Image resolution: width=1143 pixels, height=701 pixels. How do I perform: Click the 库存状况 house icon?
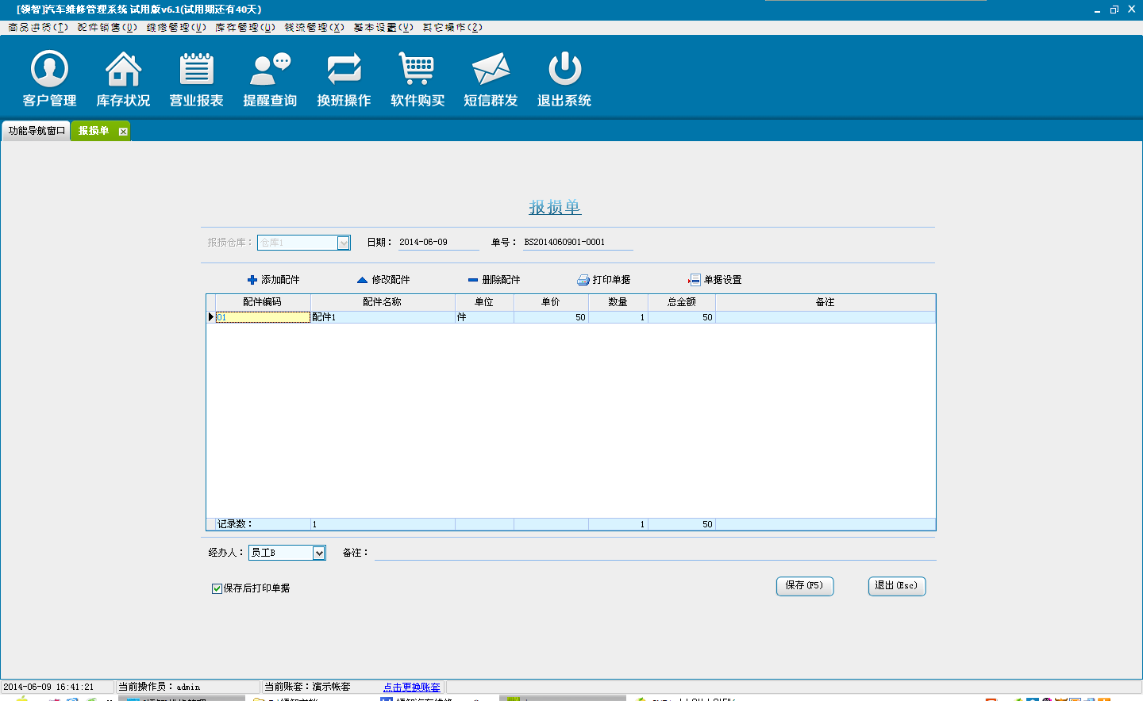click(123, 70)
